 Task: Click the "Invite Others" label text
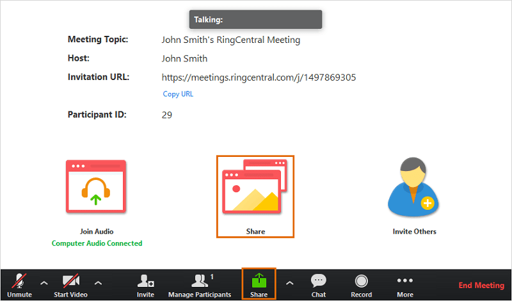pyautogui.click(x=414, y=231)
